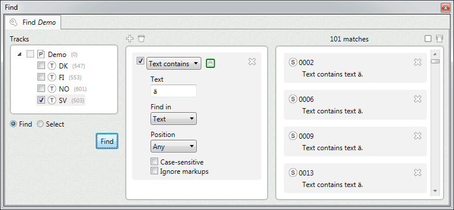Click the clear results icon above matches

tap(439, 39)
